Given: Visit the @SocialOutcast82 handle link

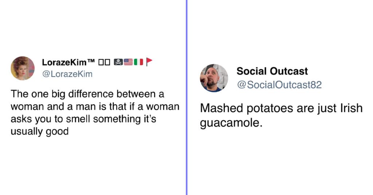Looking at the screenshot, I should click(279, 85).
